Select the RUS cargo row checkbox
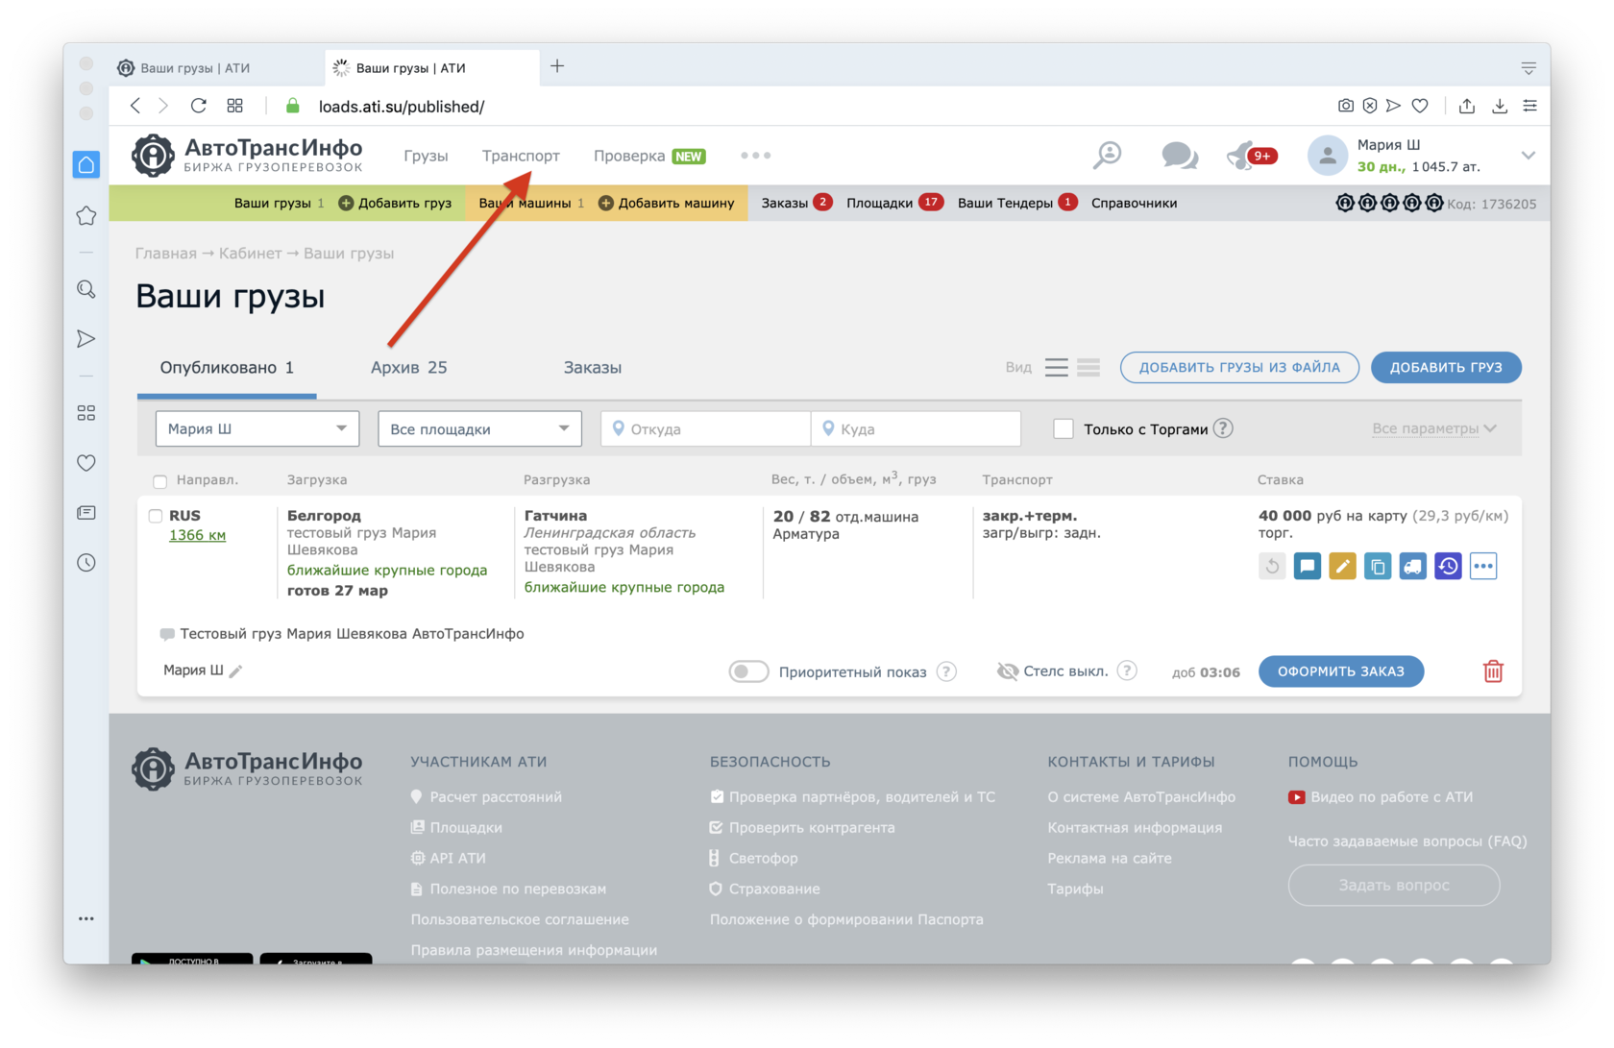The width and height of the screenshot is (1614, 1048). coord(156,516)
